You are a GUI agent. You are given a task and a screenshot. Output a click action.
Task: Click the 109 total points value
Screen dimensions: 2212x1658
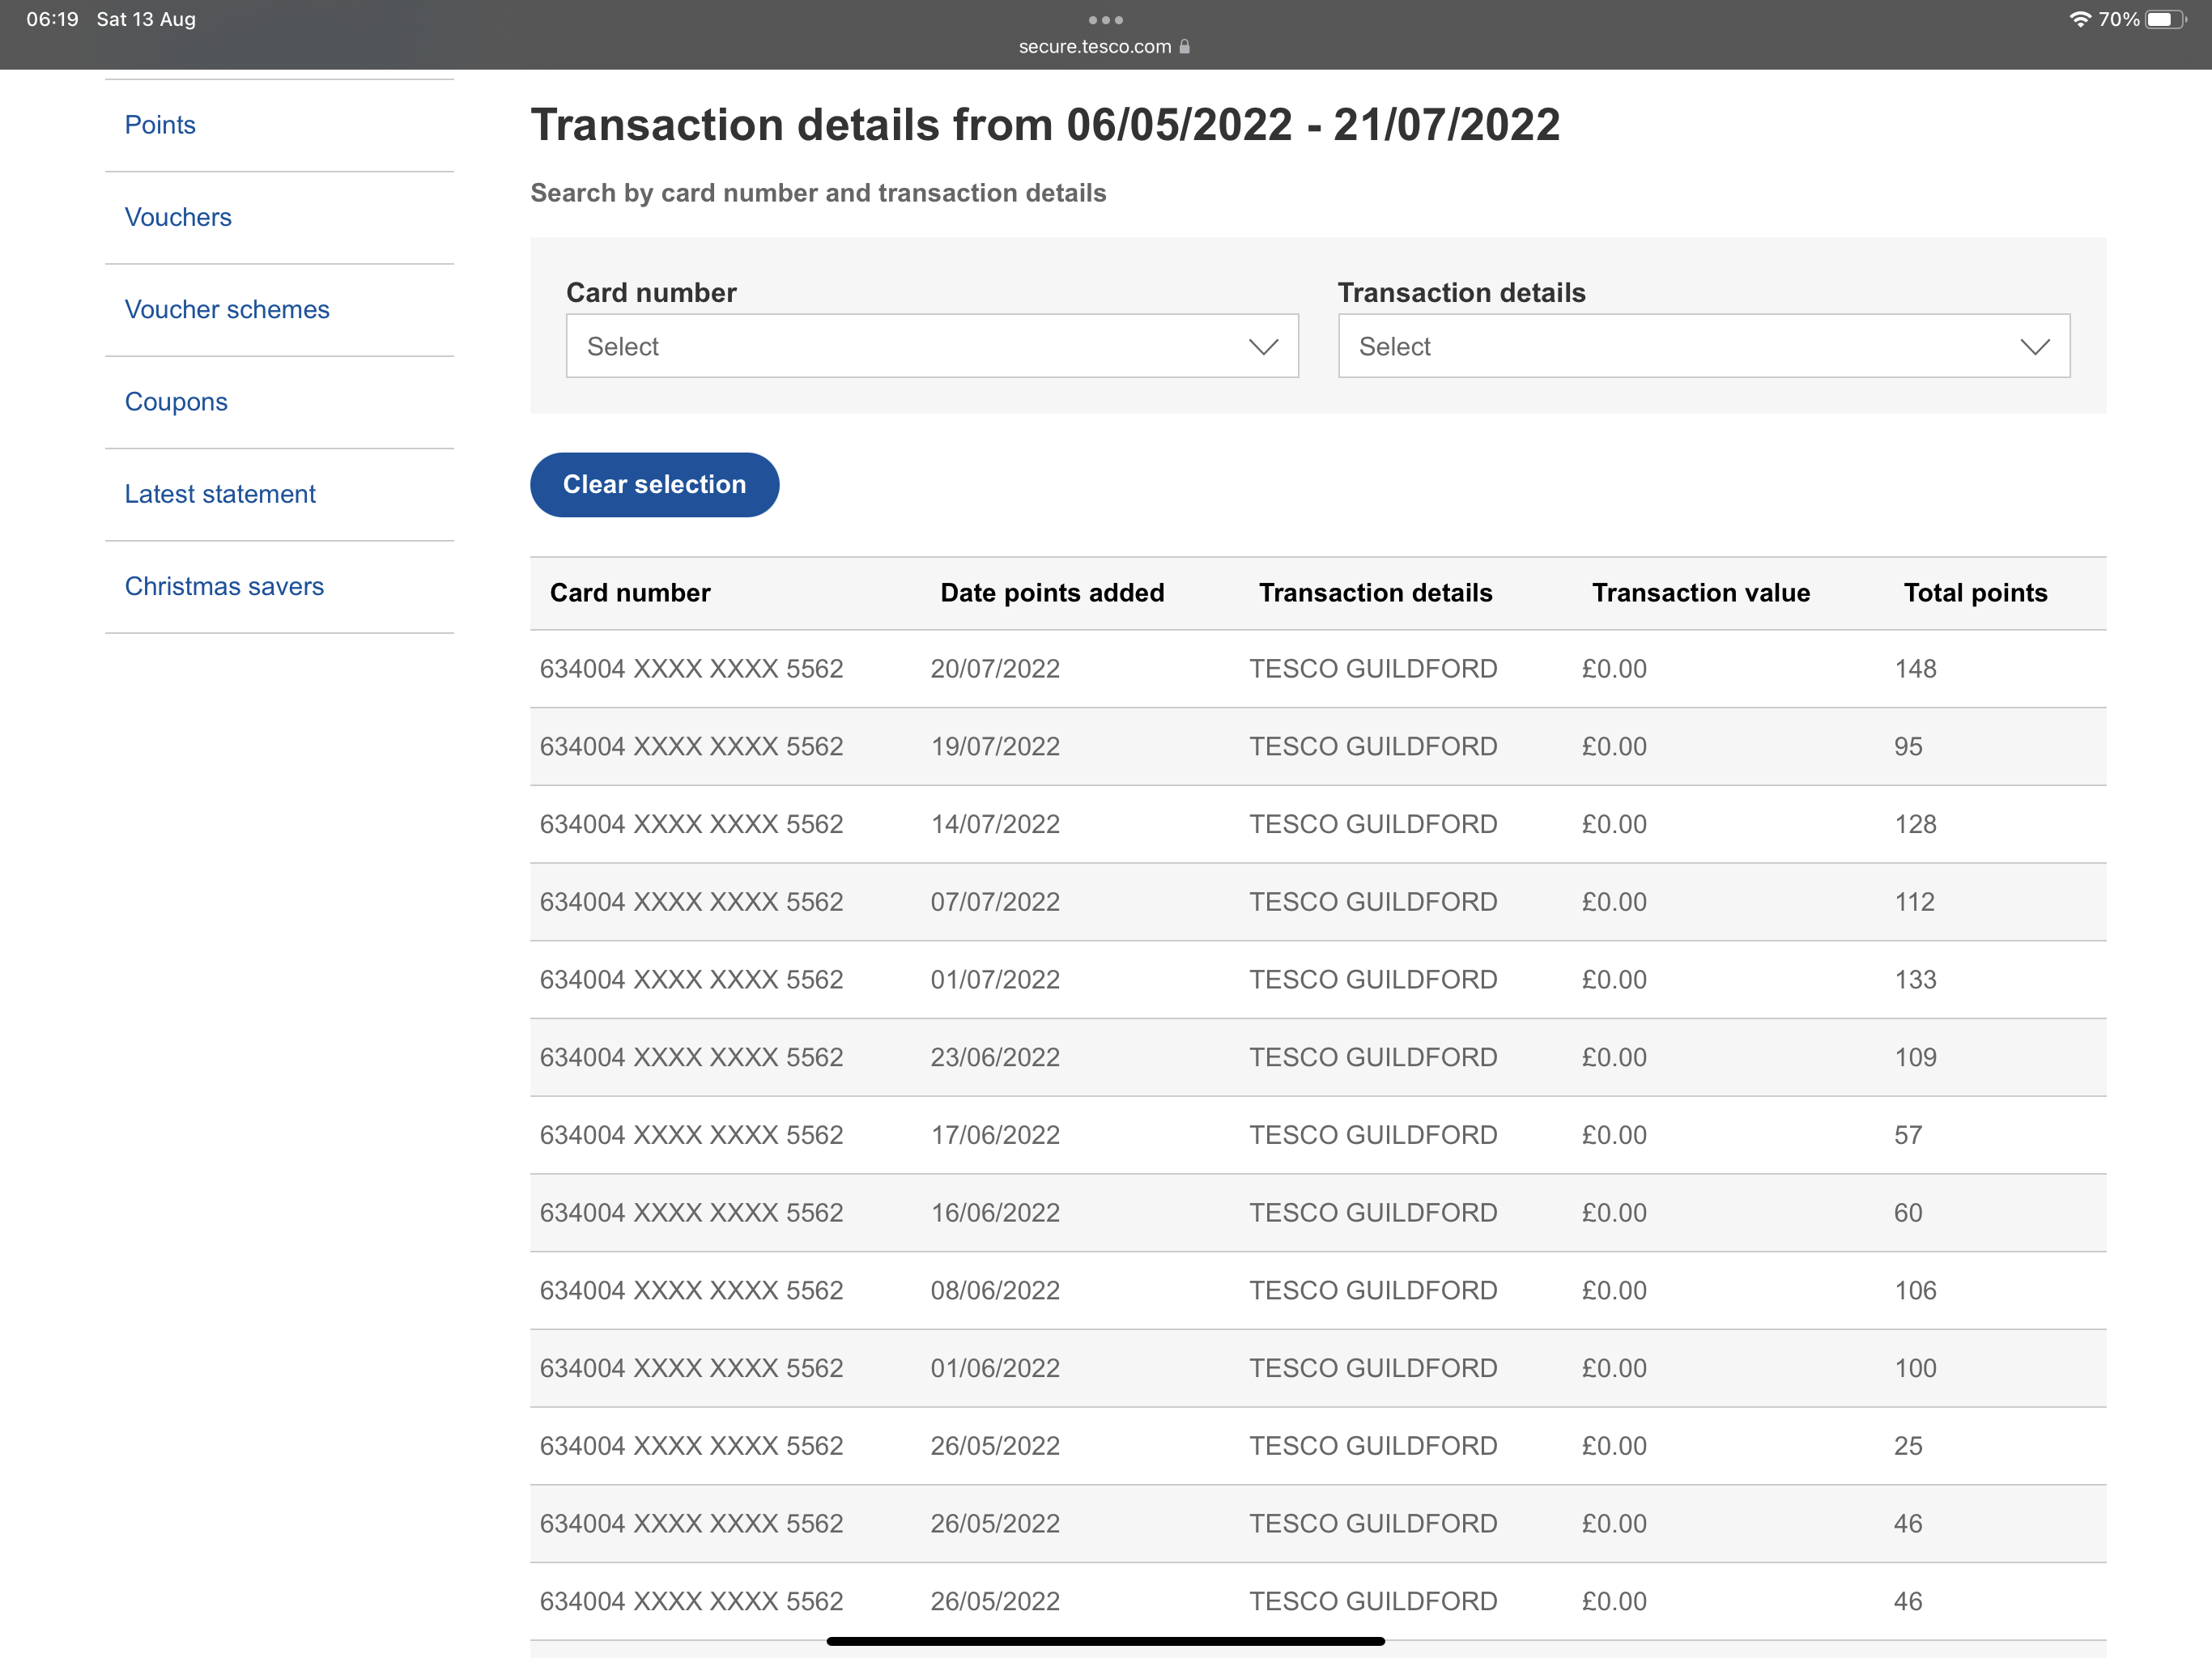[1915, 1057]
